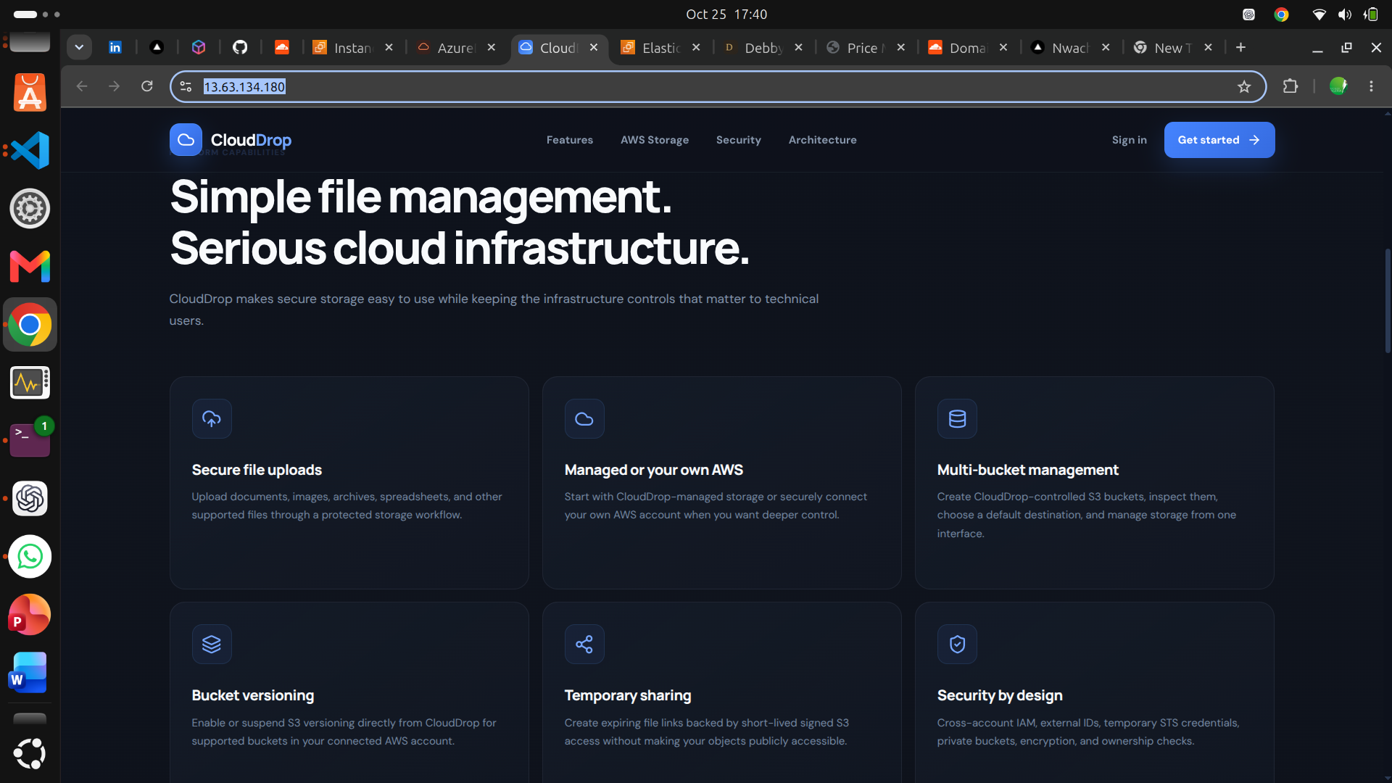The image size is (1392, 783).
Task: Click the Multi-bucket management heading
Action: 1027,470
